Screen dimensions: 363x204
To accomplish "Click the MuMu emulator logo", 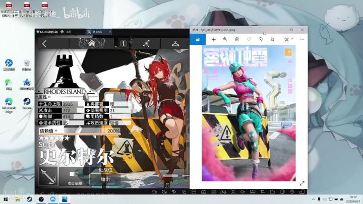I will (x=47, y=32).
